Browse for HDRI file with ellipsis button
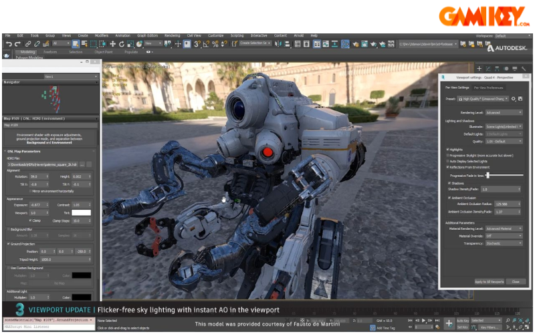This screenshot has width=535, height=334. (82, 164)
